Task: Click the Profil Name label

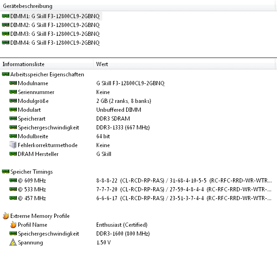Action: [33, 225]
